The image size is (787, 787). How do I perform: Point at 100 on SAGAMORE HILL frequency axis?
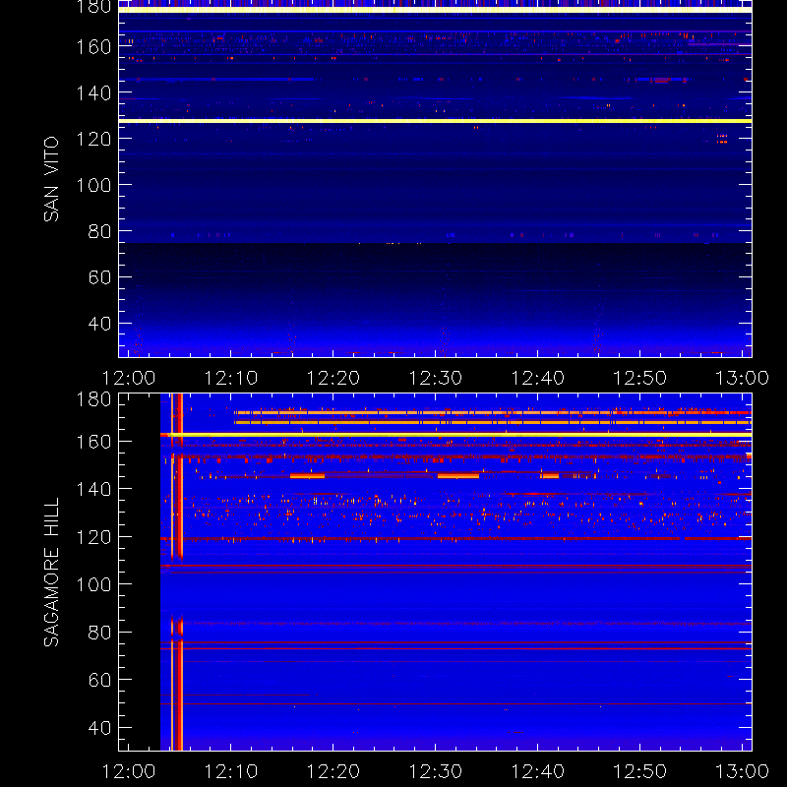pos(93,584)
